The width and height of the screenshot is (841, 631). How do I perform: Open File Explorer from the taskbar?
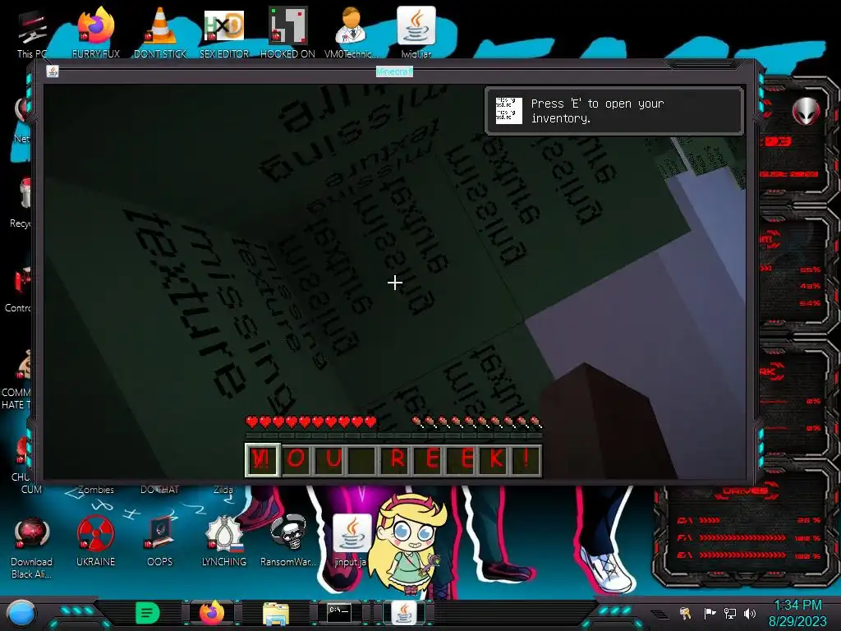(276, 613)
